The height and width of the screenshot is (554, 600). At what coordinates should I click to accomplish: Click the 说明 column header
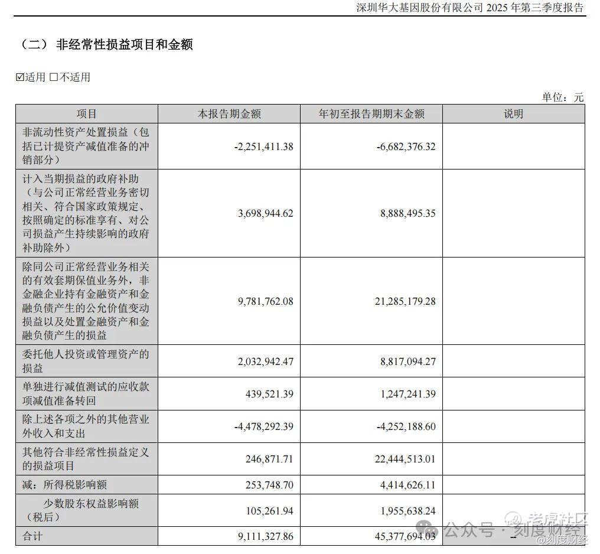[x=514, y=113]
